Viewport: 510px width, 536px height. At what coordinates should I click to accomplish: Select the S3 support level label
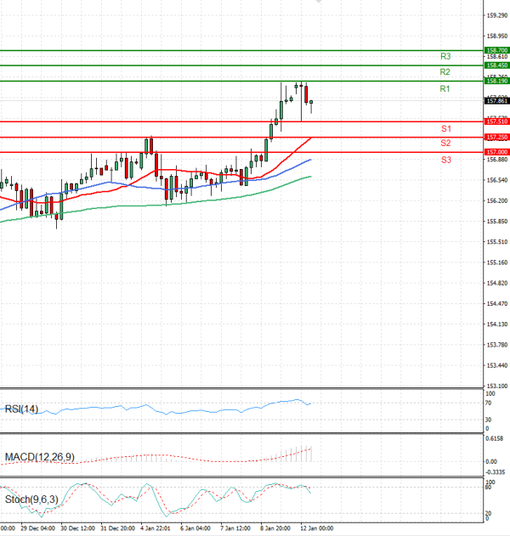coord(445,160)
